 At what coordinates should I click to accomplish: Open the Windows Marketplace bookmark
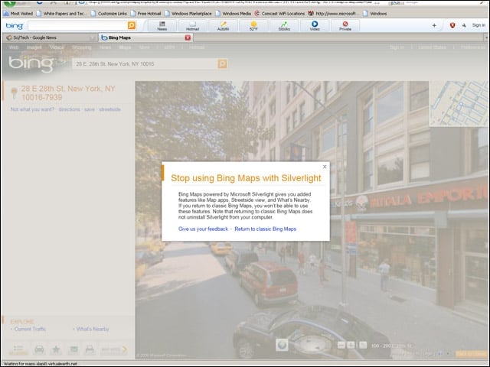188,14
